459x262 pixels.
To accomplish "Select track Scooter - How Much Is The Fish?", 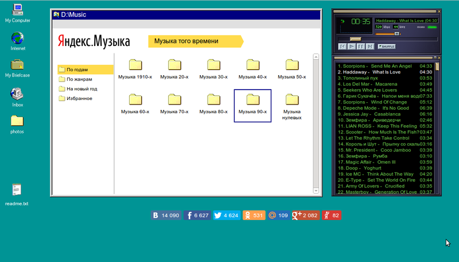I will pos(384,132).
